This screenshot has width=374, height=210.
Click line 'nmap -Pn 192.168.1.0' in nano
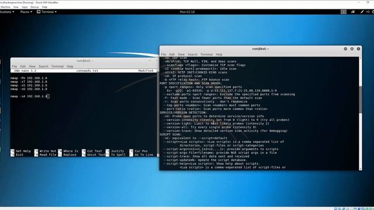pos(29,78)
